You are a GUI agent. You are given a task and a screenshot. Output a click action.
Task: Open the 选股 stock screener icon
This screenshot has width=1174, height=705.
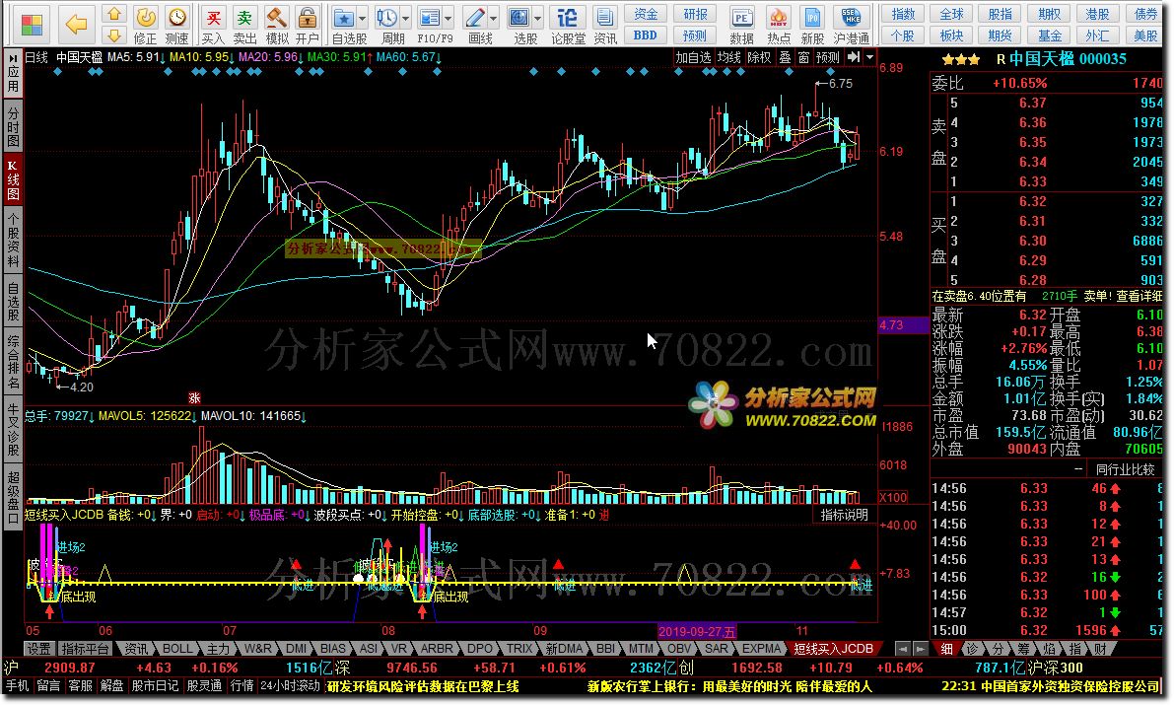(519, 18)
